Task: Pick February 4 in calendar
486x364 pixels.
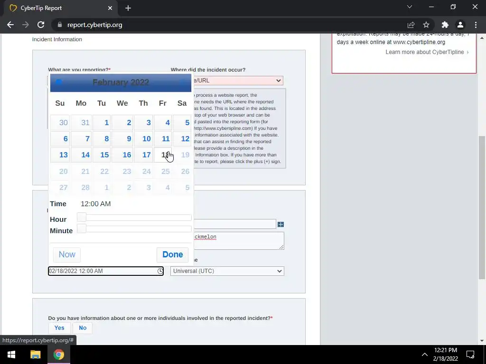Action: (163, 123)
